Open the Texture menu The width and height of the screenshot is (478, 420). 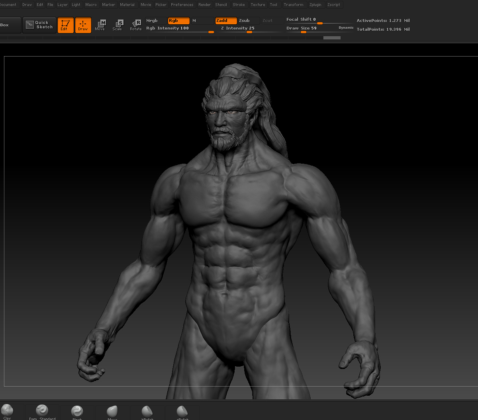tap(258, 5)
